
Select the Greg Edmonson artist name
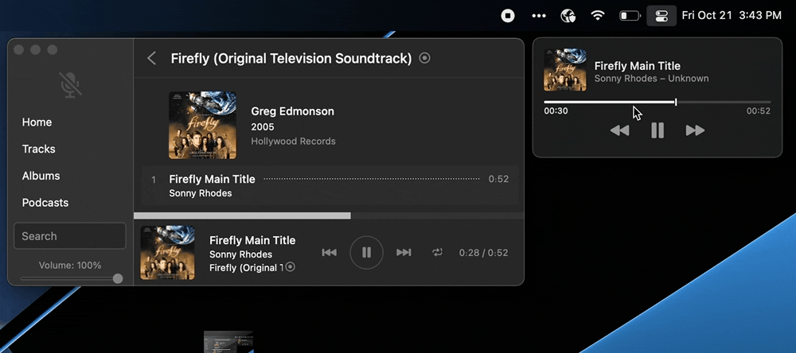(x=292, y=111)
